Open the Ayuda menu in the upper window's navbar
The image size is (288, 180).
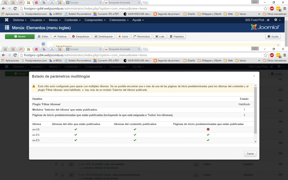point(138,20)
